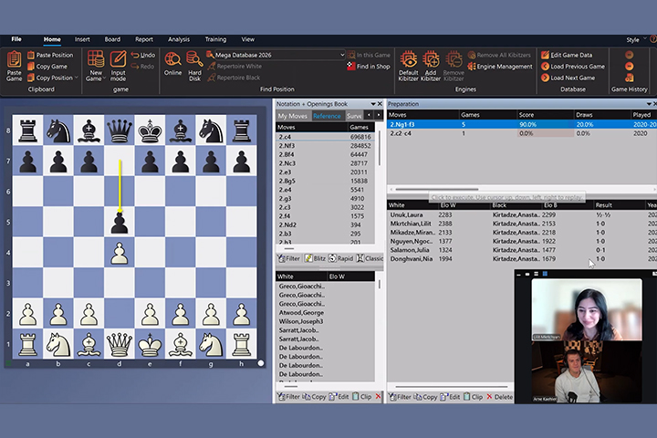Start a New Game
This screenshot has height=438, width=657.
pos(95,65)
